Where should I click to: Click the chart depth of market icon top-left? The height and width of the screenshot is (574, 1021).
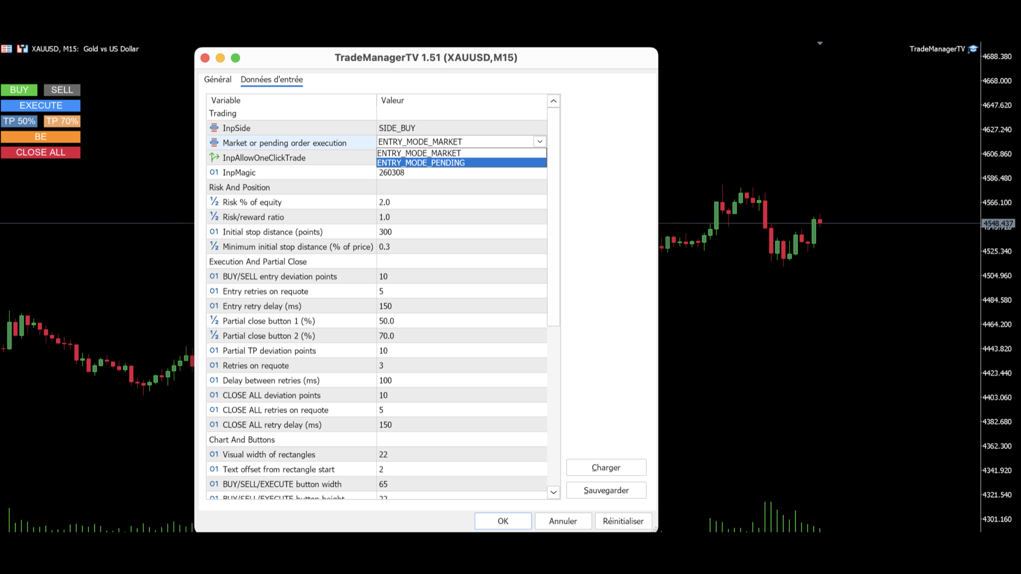pyautogui.click(x=6, y=49)
